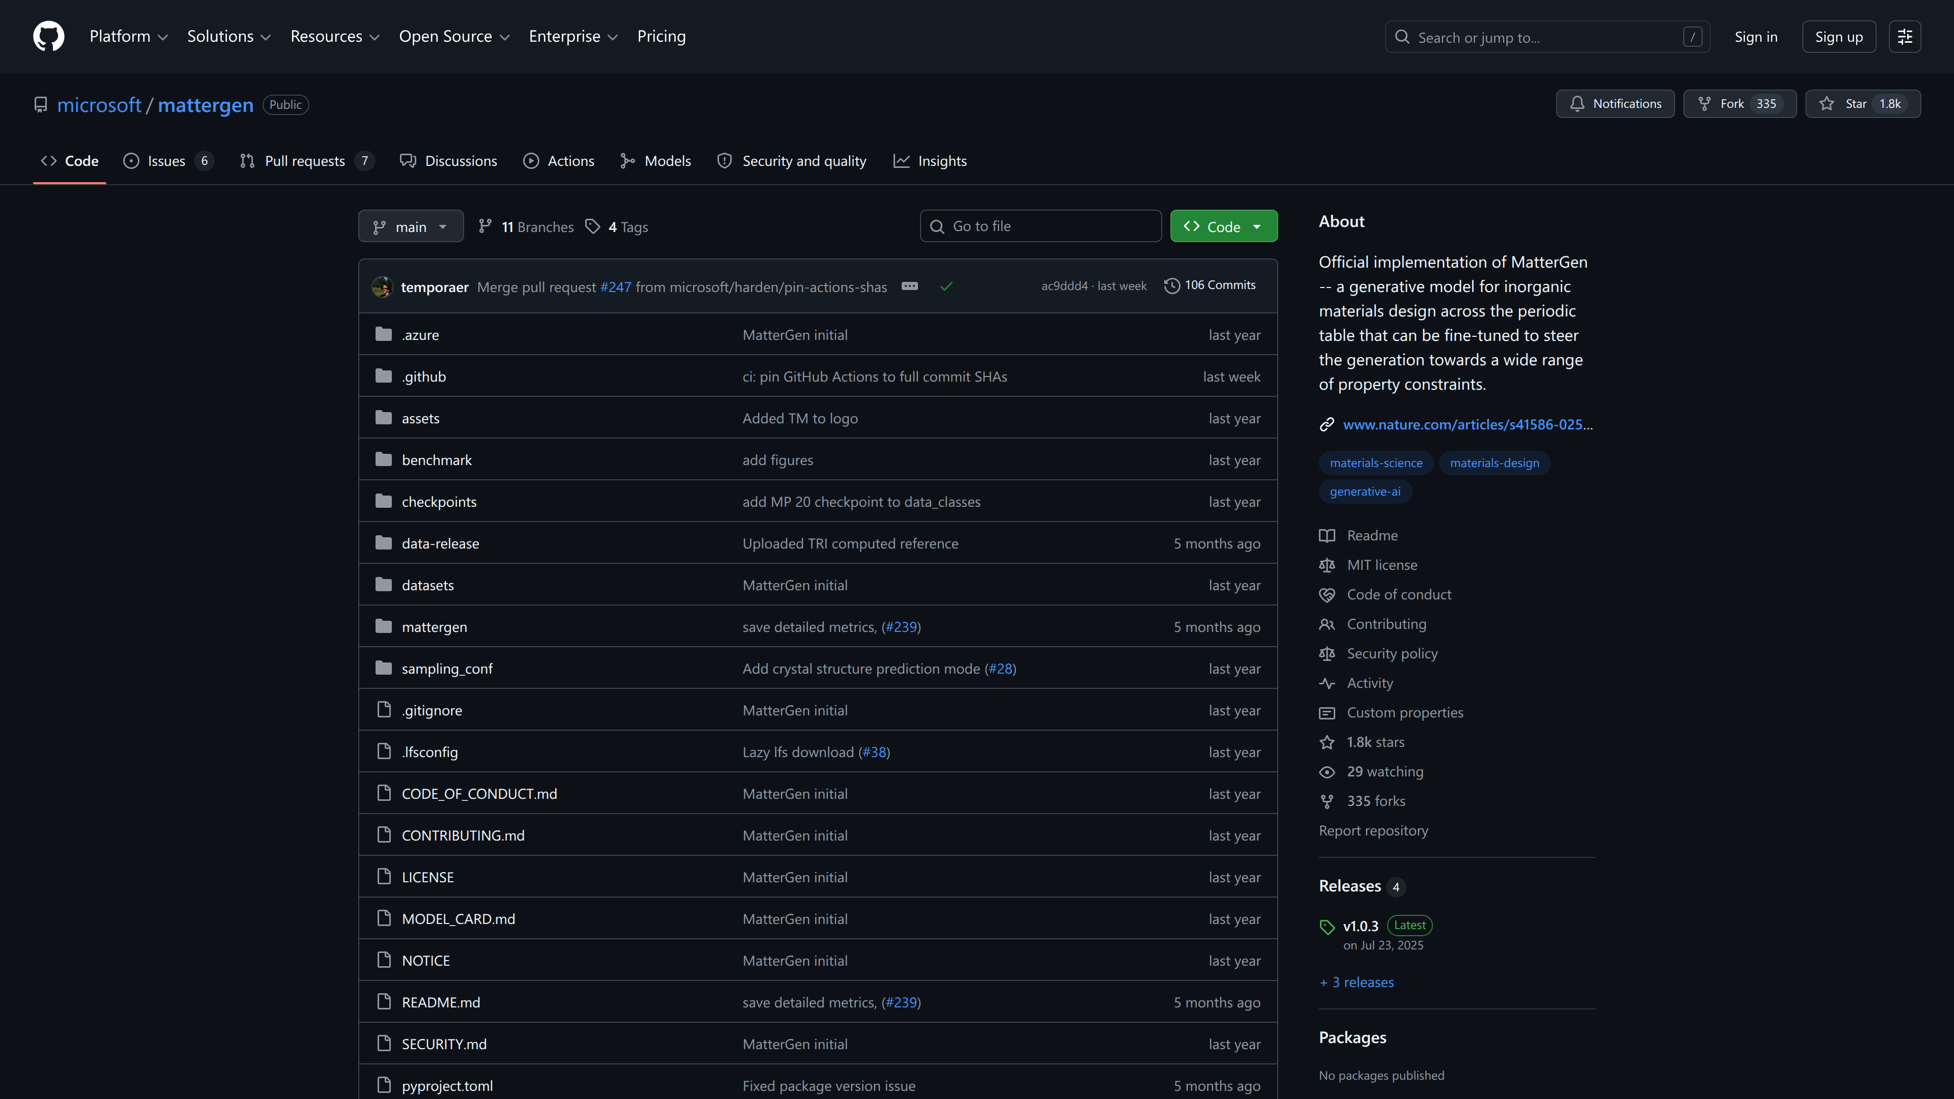Open the Models tab
The image size is (1954, 1099).
pos(655,161)
